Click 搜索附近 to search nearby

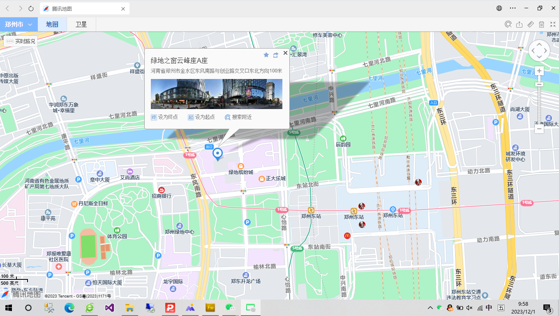pyautogui.click(x=238, y=117)
